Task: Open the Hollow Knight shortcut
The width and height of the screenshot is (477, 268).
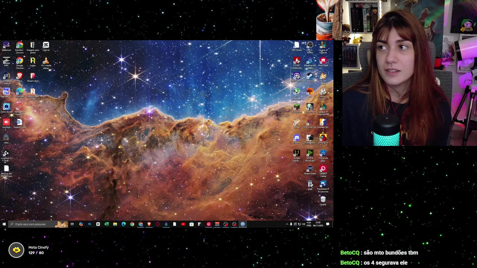Action: pyautogui.click(x=323, y=94)
